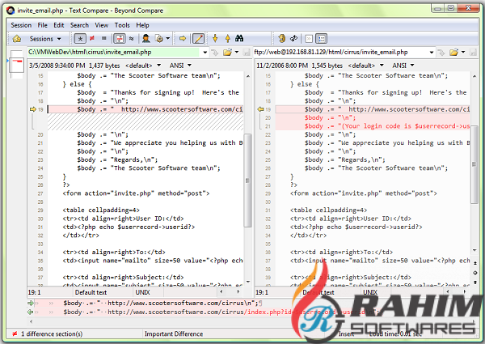Expand left path history dropdown

(205, 53)
